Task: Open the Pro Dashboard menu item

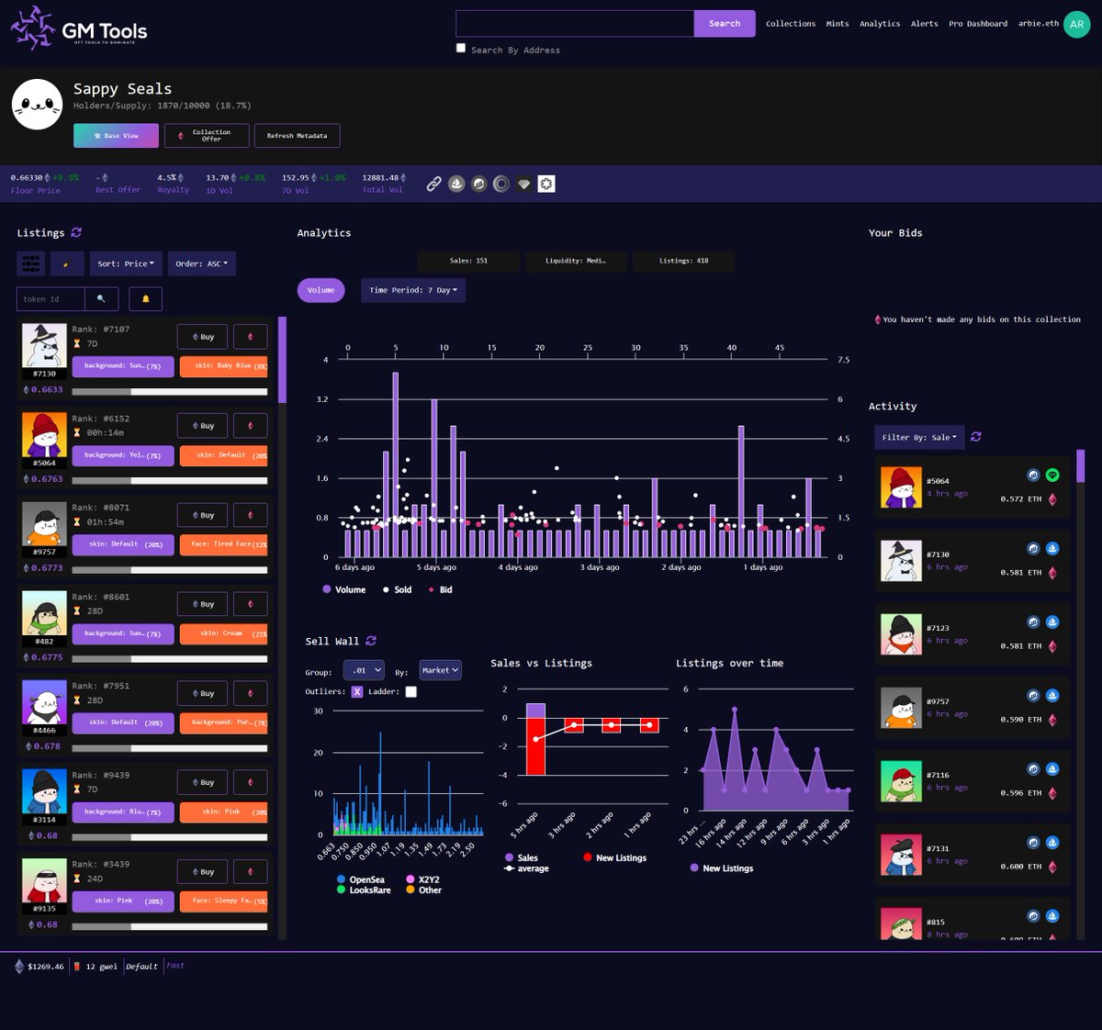Action: click(x=978, y=24)
